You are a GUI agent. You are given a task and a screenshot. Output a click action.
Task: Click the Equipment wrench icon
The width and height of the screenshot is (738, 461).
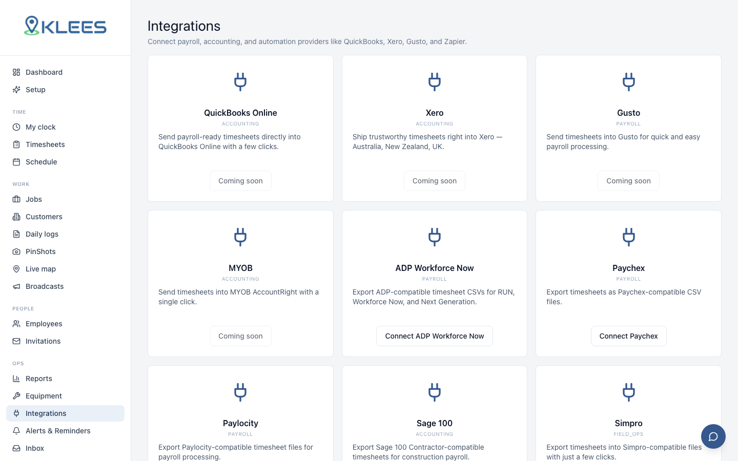pos(16,396)
